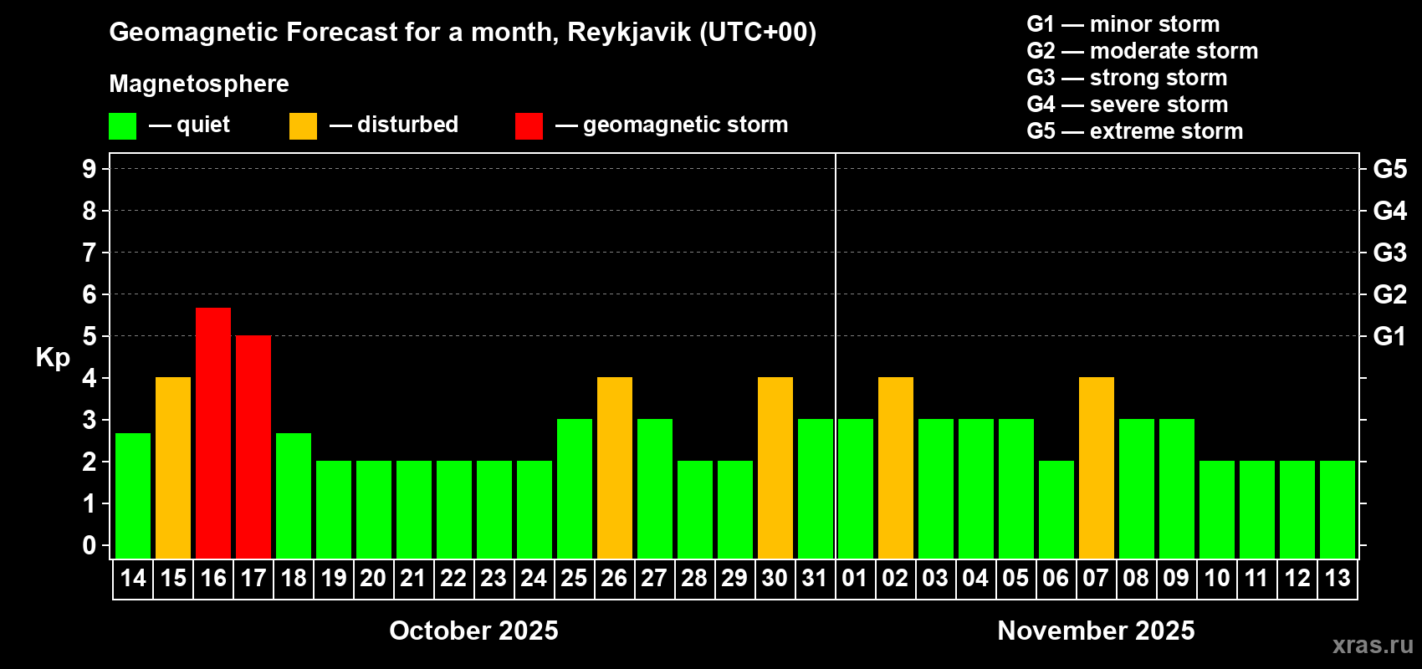Click the date label 14 on the axis
Image resolution: width=1422 pixels, height=669 pixels.
pos(133,578)
